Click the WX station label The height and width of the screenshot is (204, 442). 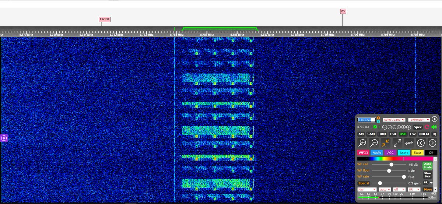click(343, 11)
